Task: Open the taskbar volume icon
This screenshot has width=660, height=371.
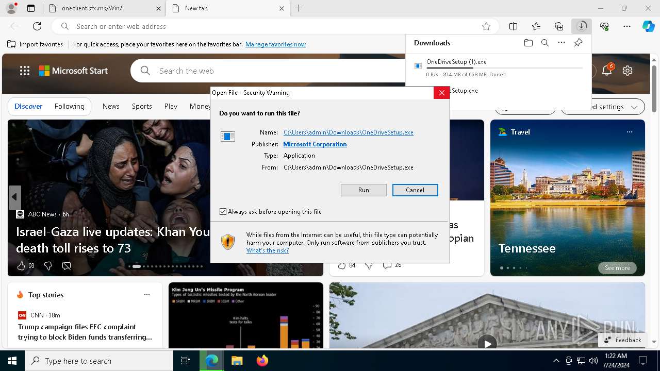Action: (593, 361)
